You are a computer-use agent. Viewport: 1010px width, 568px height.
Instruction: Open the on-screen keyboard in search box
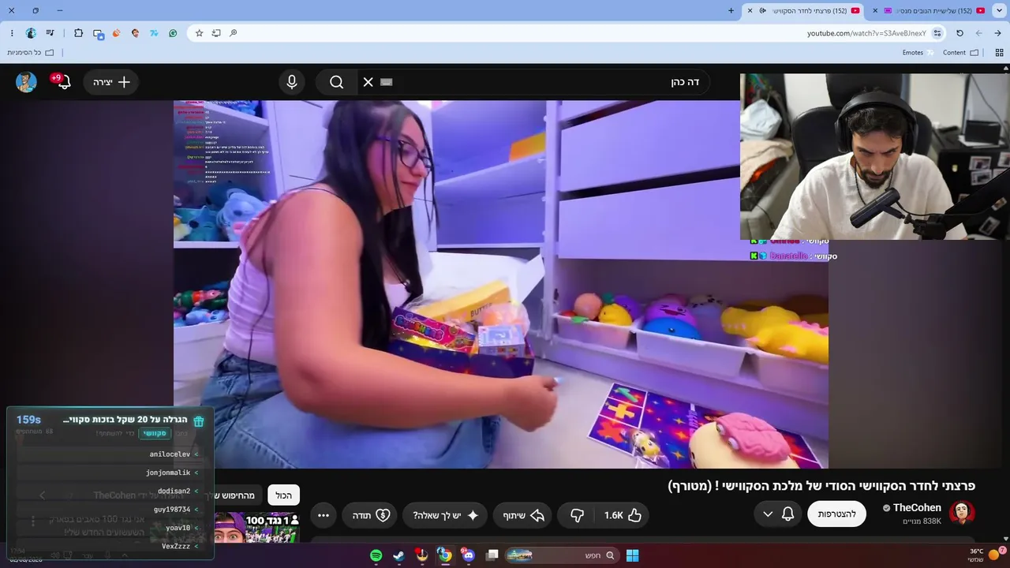pos(386,82)
